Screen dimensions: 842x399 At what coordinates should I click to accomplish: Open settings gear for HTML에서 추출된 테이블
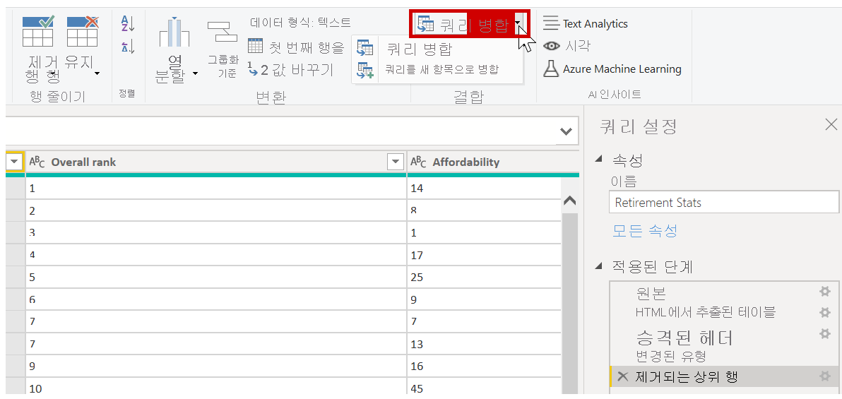tap(825, 313)
